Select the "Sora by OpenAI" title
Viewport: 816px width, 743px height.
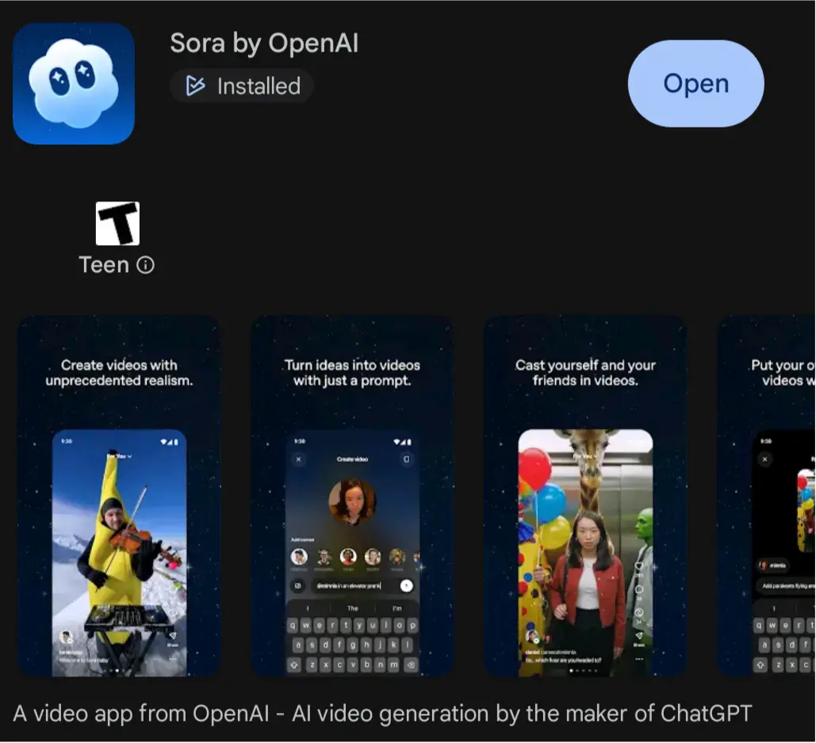pos(264,43)
